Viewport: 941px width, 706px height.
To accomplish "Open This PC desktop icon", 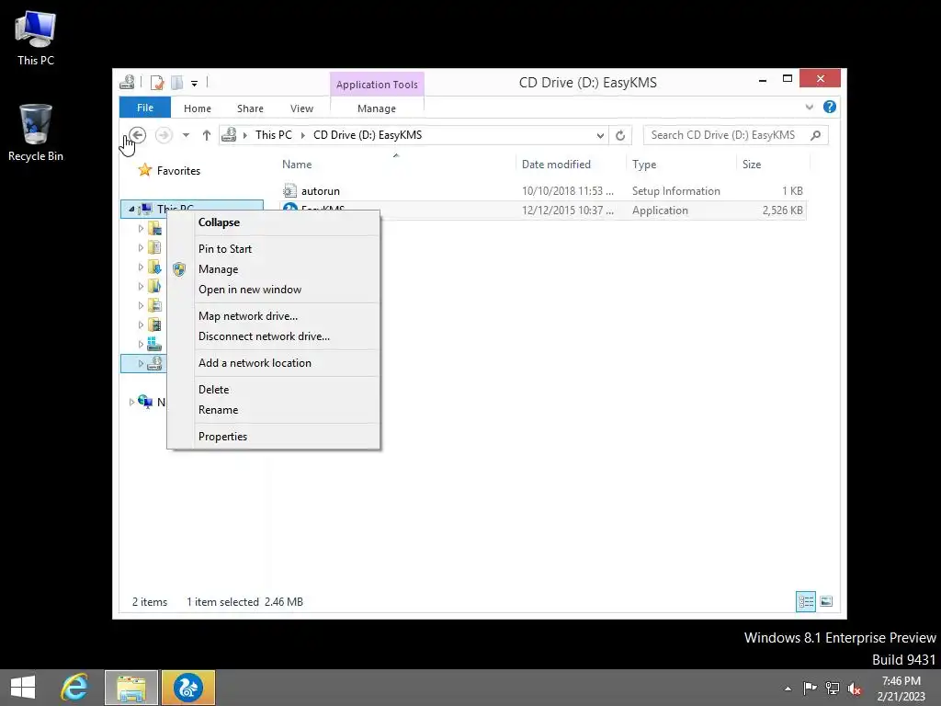I will [36, 38].
